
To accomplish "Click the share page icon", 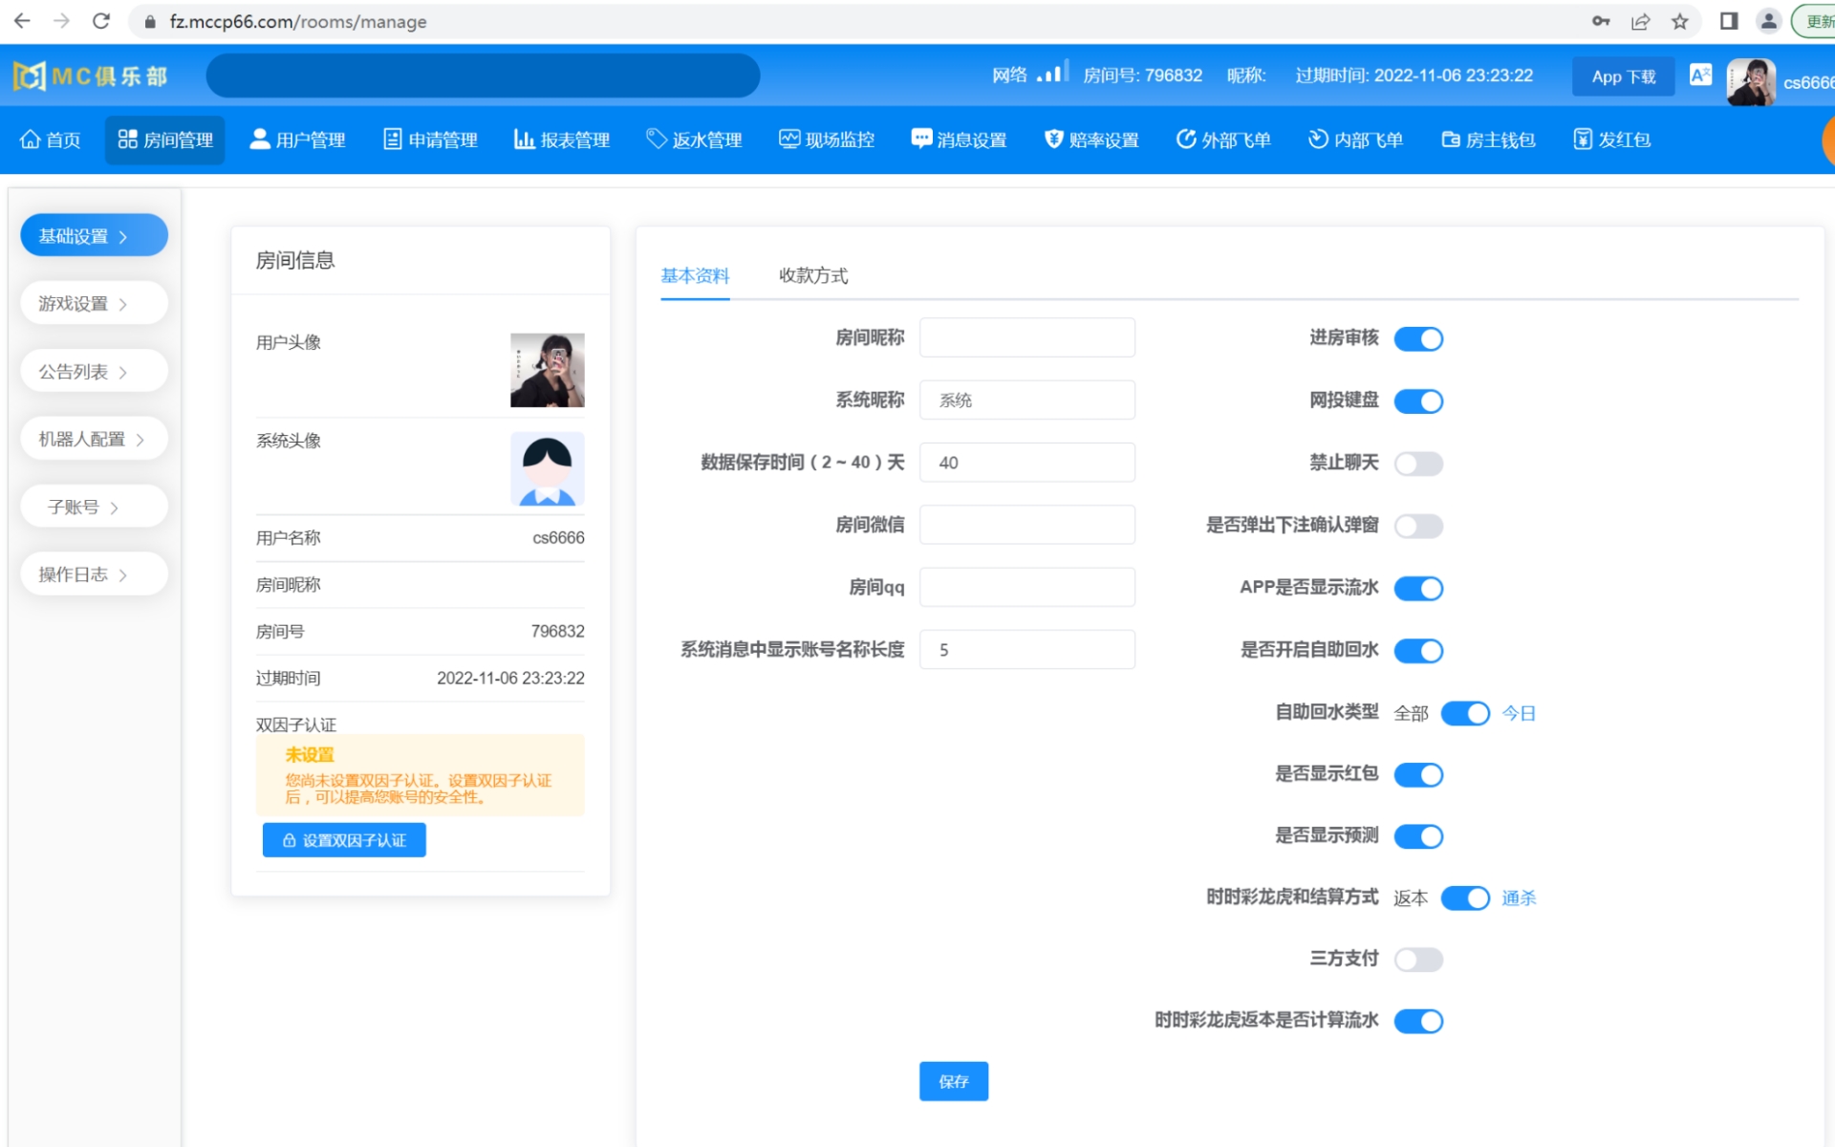I will click(1640, 21).
